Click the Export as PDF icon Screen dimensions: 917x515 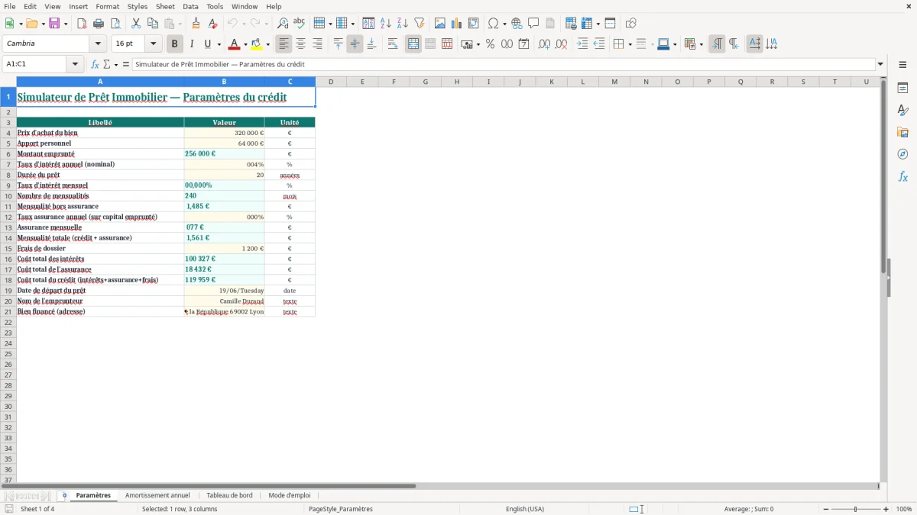click(x=82, y=24)
